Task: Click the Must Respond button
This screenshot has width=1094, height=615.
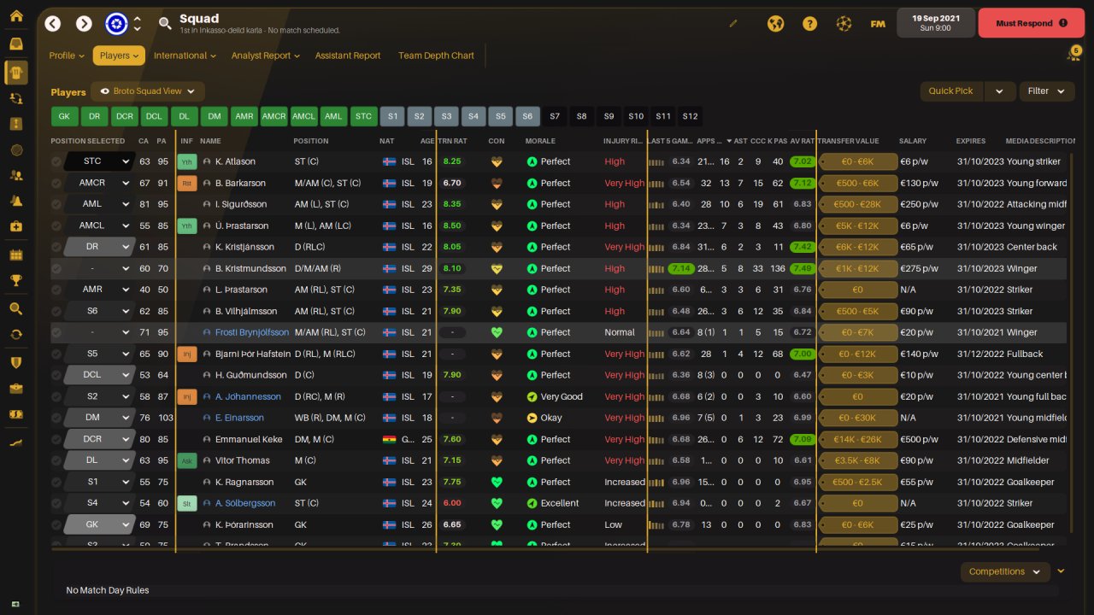Action: (1031, 23)
